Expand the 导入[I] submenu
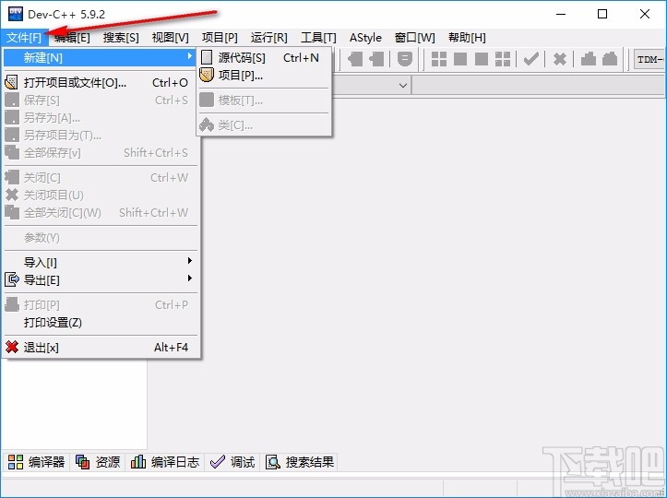The image size is (667, 498). pyautogui.click(x=101, y=263)
